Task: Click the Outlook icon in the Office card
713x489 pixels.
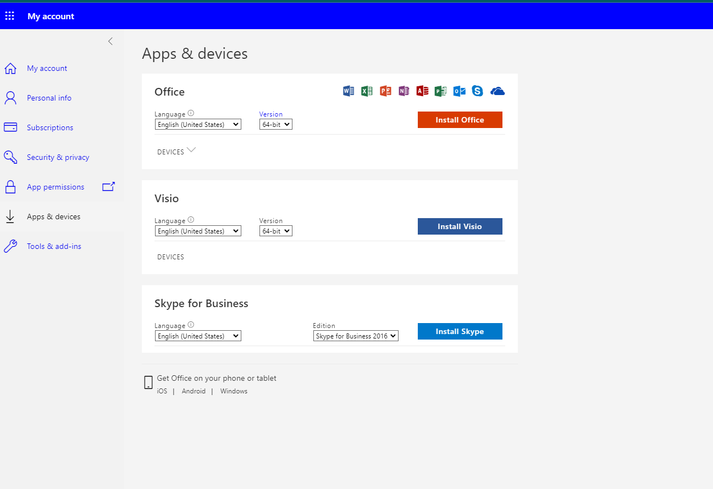Action: pos(460,91)
